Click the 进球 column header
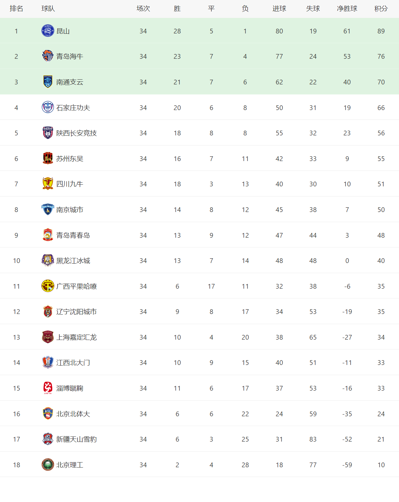This screenshot has height=502, width=399. [279, 9]
